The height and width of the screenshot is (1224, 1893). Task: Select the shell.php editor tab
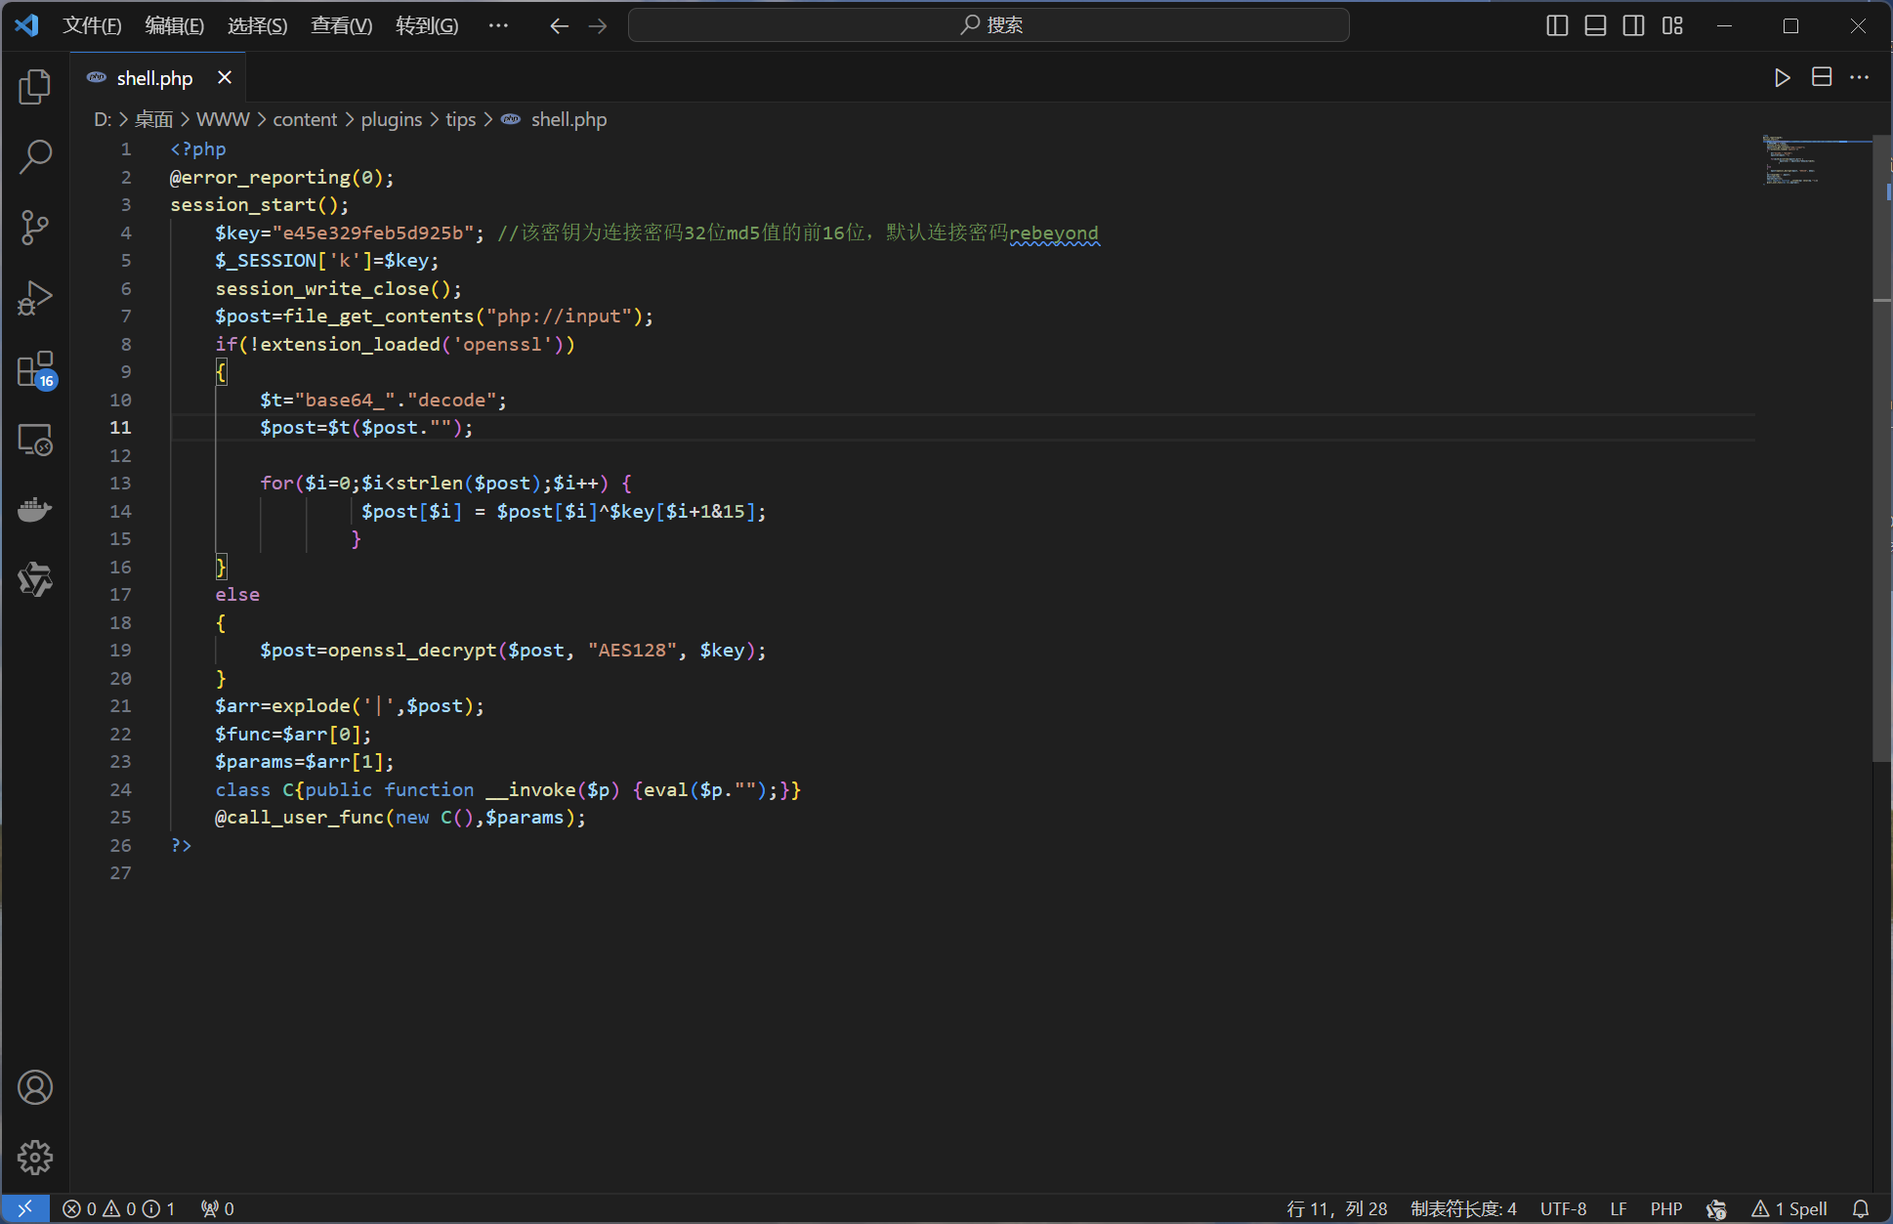pos(154,78)
